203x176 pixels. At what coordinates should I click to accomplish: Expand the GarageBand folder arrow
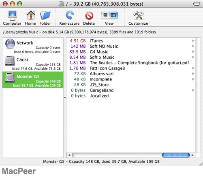(193, 90)
